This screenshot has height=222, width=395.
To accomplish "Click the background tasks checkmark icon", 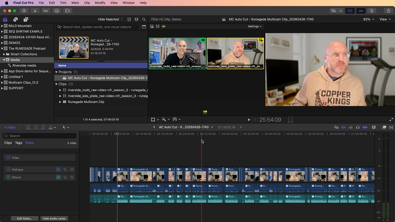I will click(x=57, y=11).
